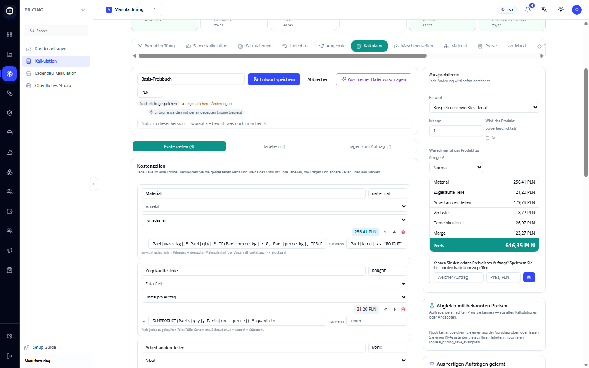Image resolution: width=589 pixels, height=368 pixels.
Task: Delete the Material cost line
Action: [403, 232]
